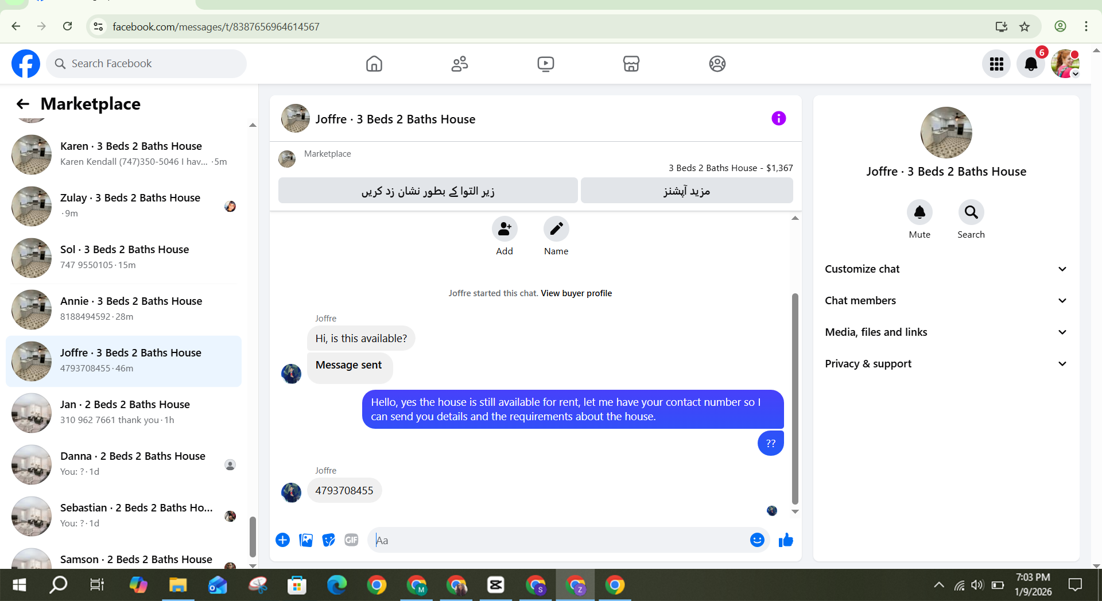Click the message input field
1102x601 pixels.
coord(560,540)
